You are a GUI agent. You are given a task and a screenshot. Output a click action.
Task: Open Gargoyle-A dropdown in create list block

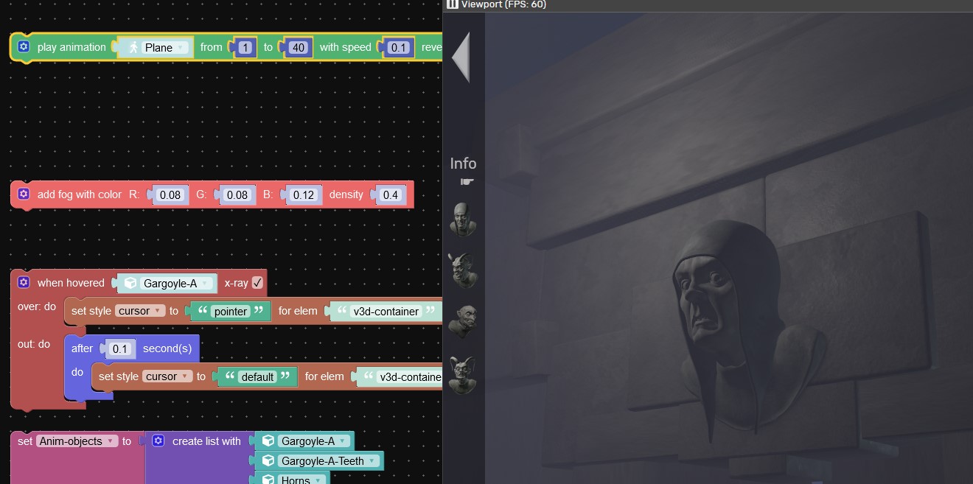[313, 441]
